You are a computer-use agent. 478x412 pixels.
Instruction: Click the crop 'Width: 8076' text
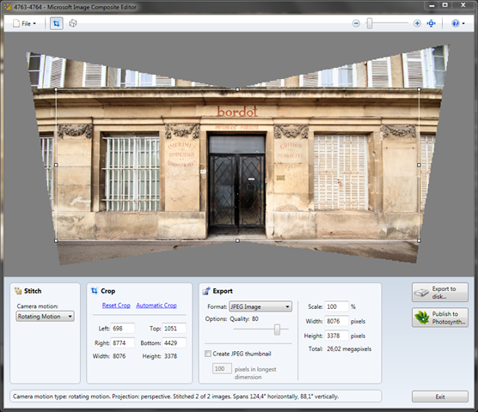(109, 356)
